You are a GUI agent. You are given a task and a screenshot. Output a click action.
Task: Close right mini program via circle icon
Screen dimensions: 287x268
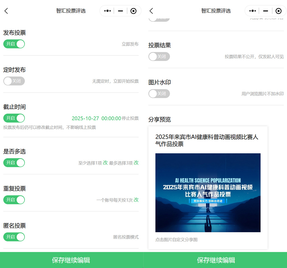pyautogui.click(x=278, y=11)
